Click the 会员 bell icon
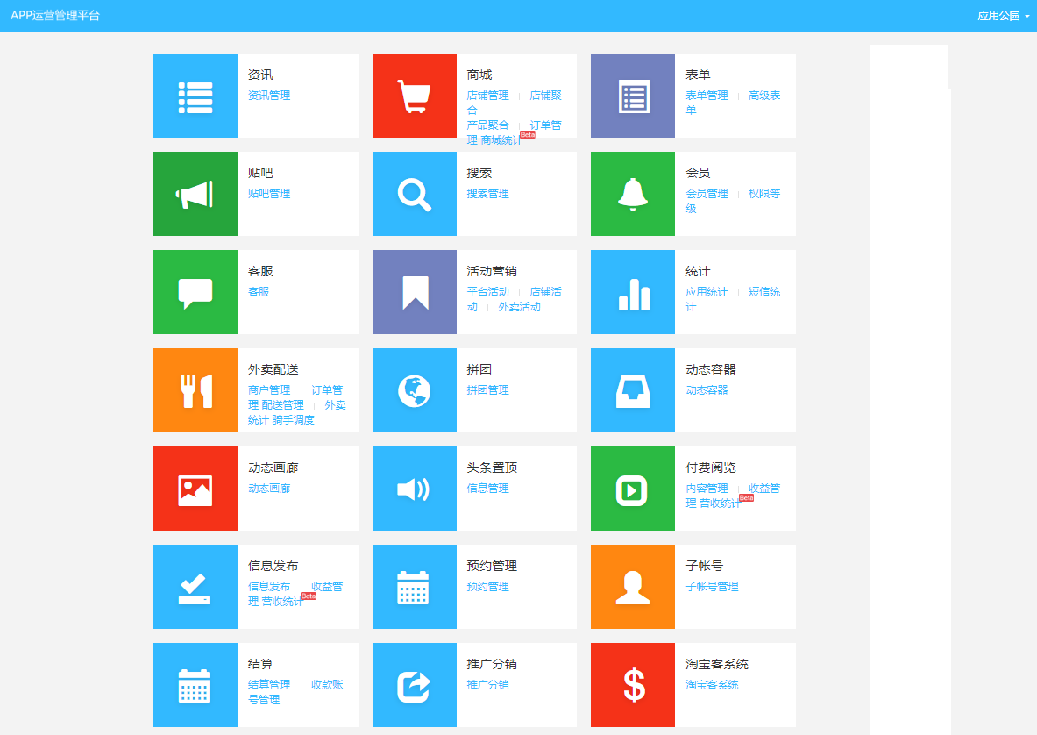This screenshot has height=735, width=1037. point(632,194)
